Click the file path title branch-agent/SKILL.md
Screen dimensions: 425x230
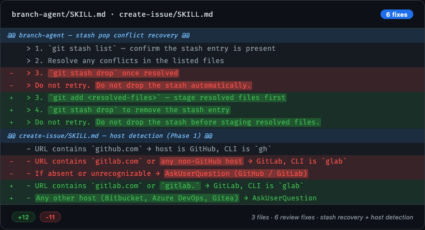pyautogui.click(x=59, y=15)
